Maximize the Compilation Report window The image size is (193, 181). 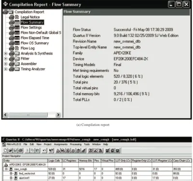(179, 4)
